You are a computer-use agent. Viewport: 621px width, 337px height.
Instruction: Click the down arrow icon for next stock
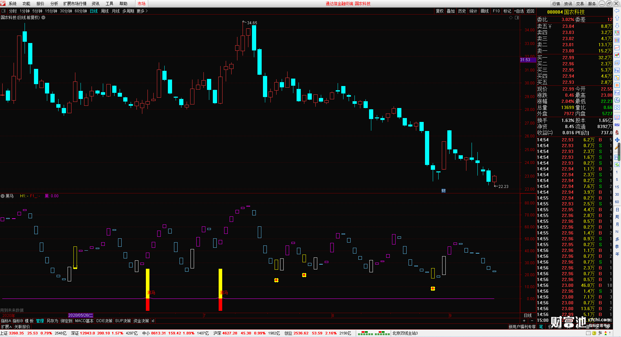point(617,26)
